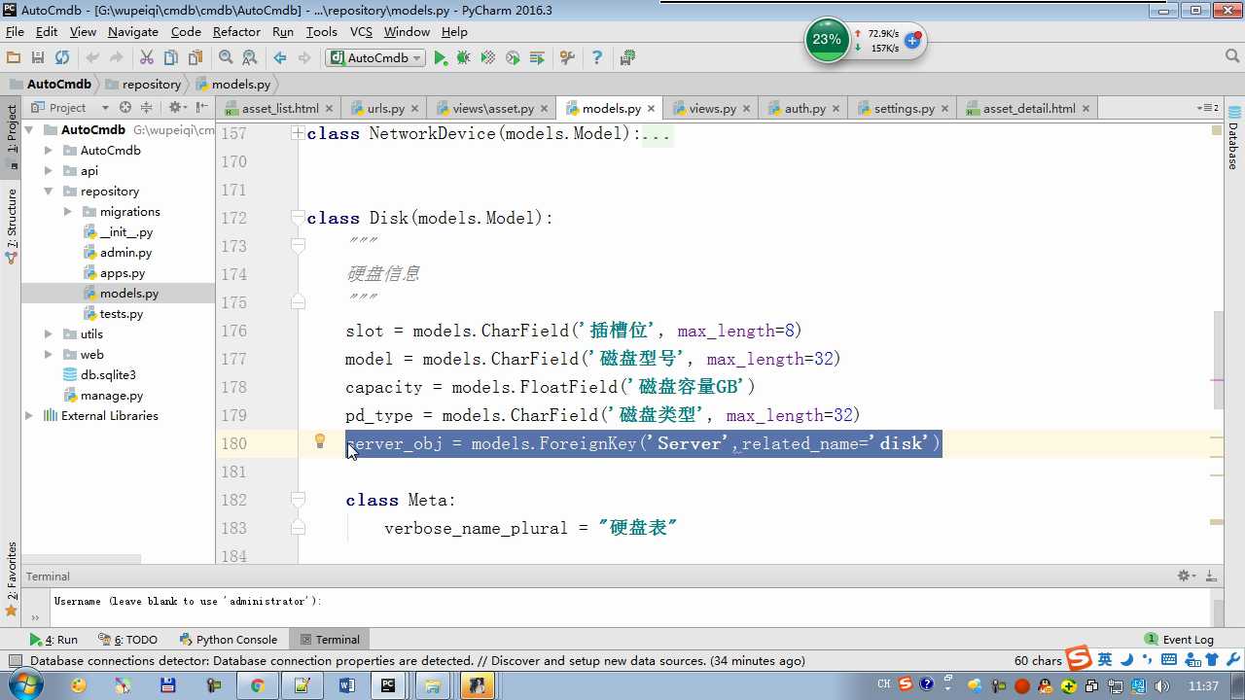This screenshot has height=700, width=1245.
Task: Click the Replace toolbar icon
Action: pos(250,58)
